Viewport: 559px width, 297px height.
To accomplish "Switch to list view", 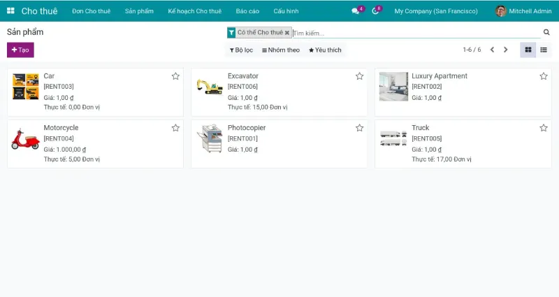I will (x=543, y=50).
